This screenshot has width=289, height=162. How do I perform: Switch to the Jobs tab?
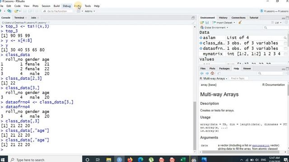33,18
